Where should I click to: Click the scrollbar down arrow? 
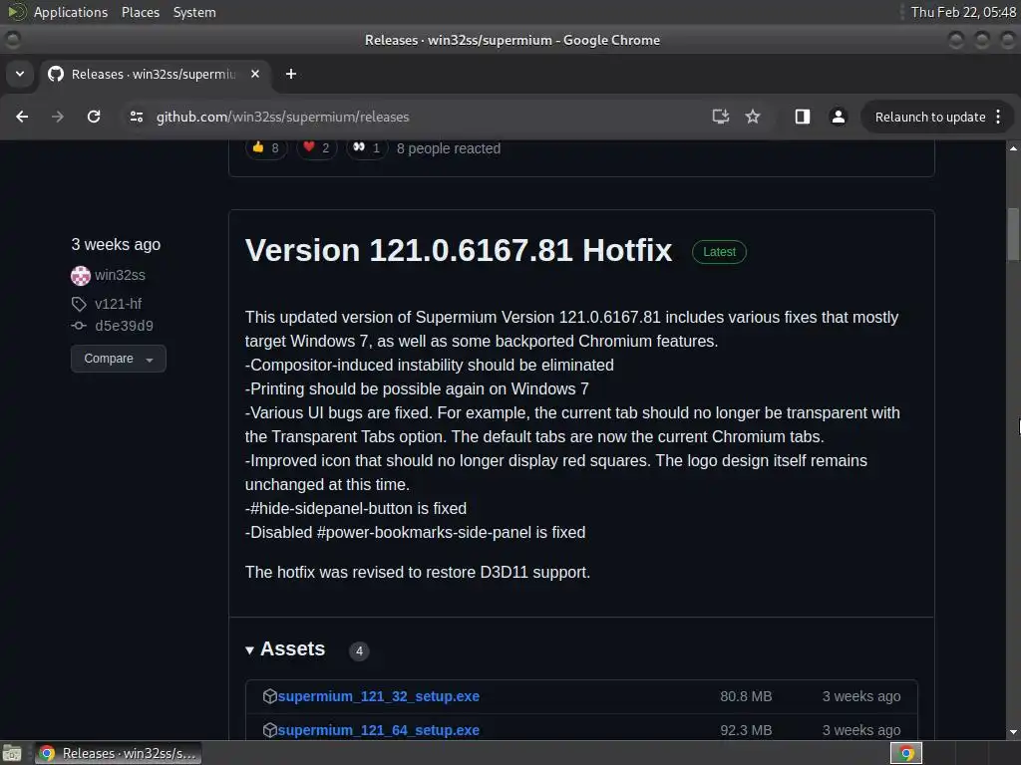(1013, 732)
